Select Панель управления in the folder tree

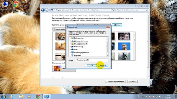[x=82, y=53]
